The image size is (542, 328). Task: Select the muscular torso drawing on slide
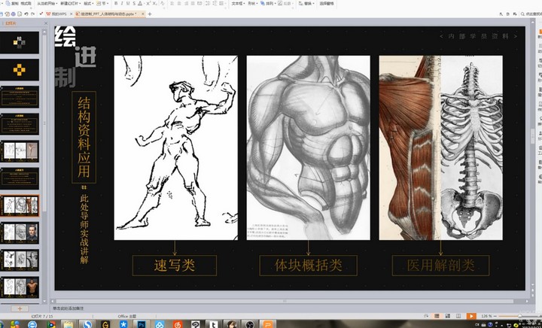pos(309,147)
